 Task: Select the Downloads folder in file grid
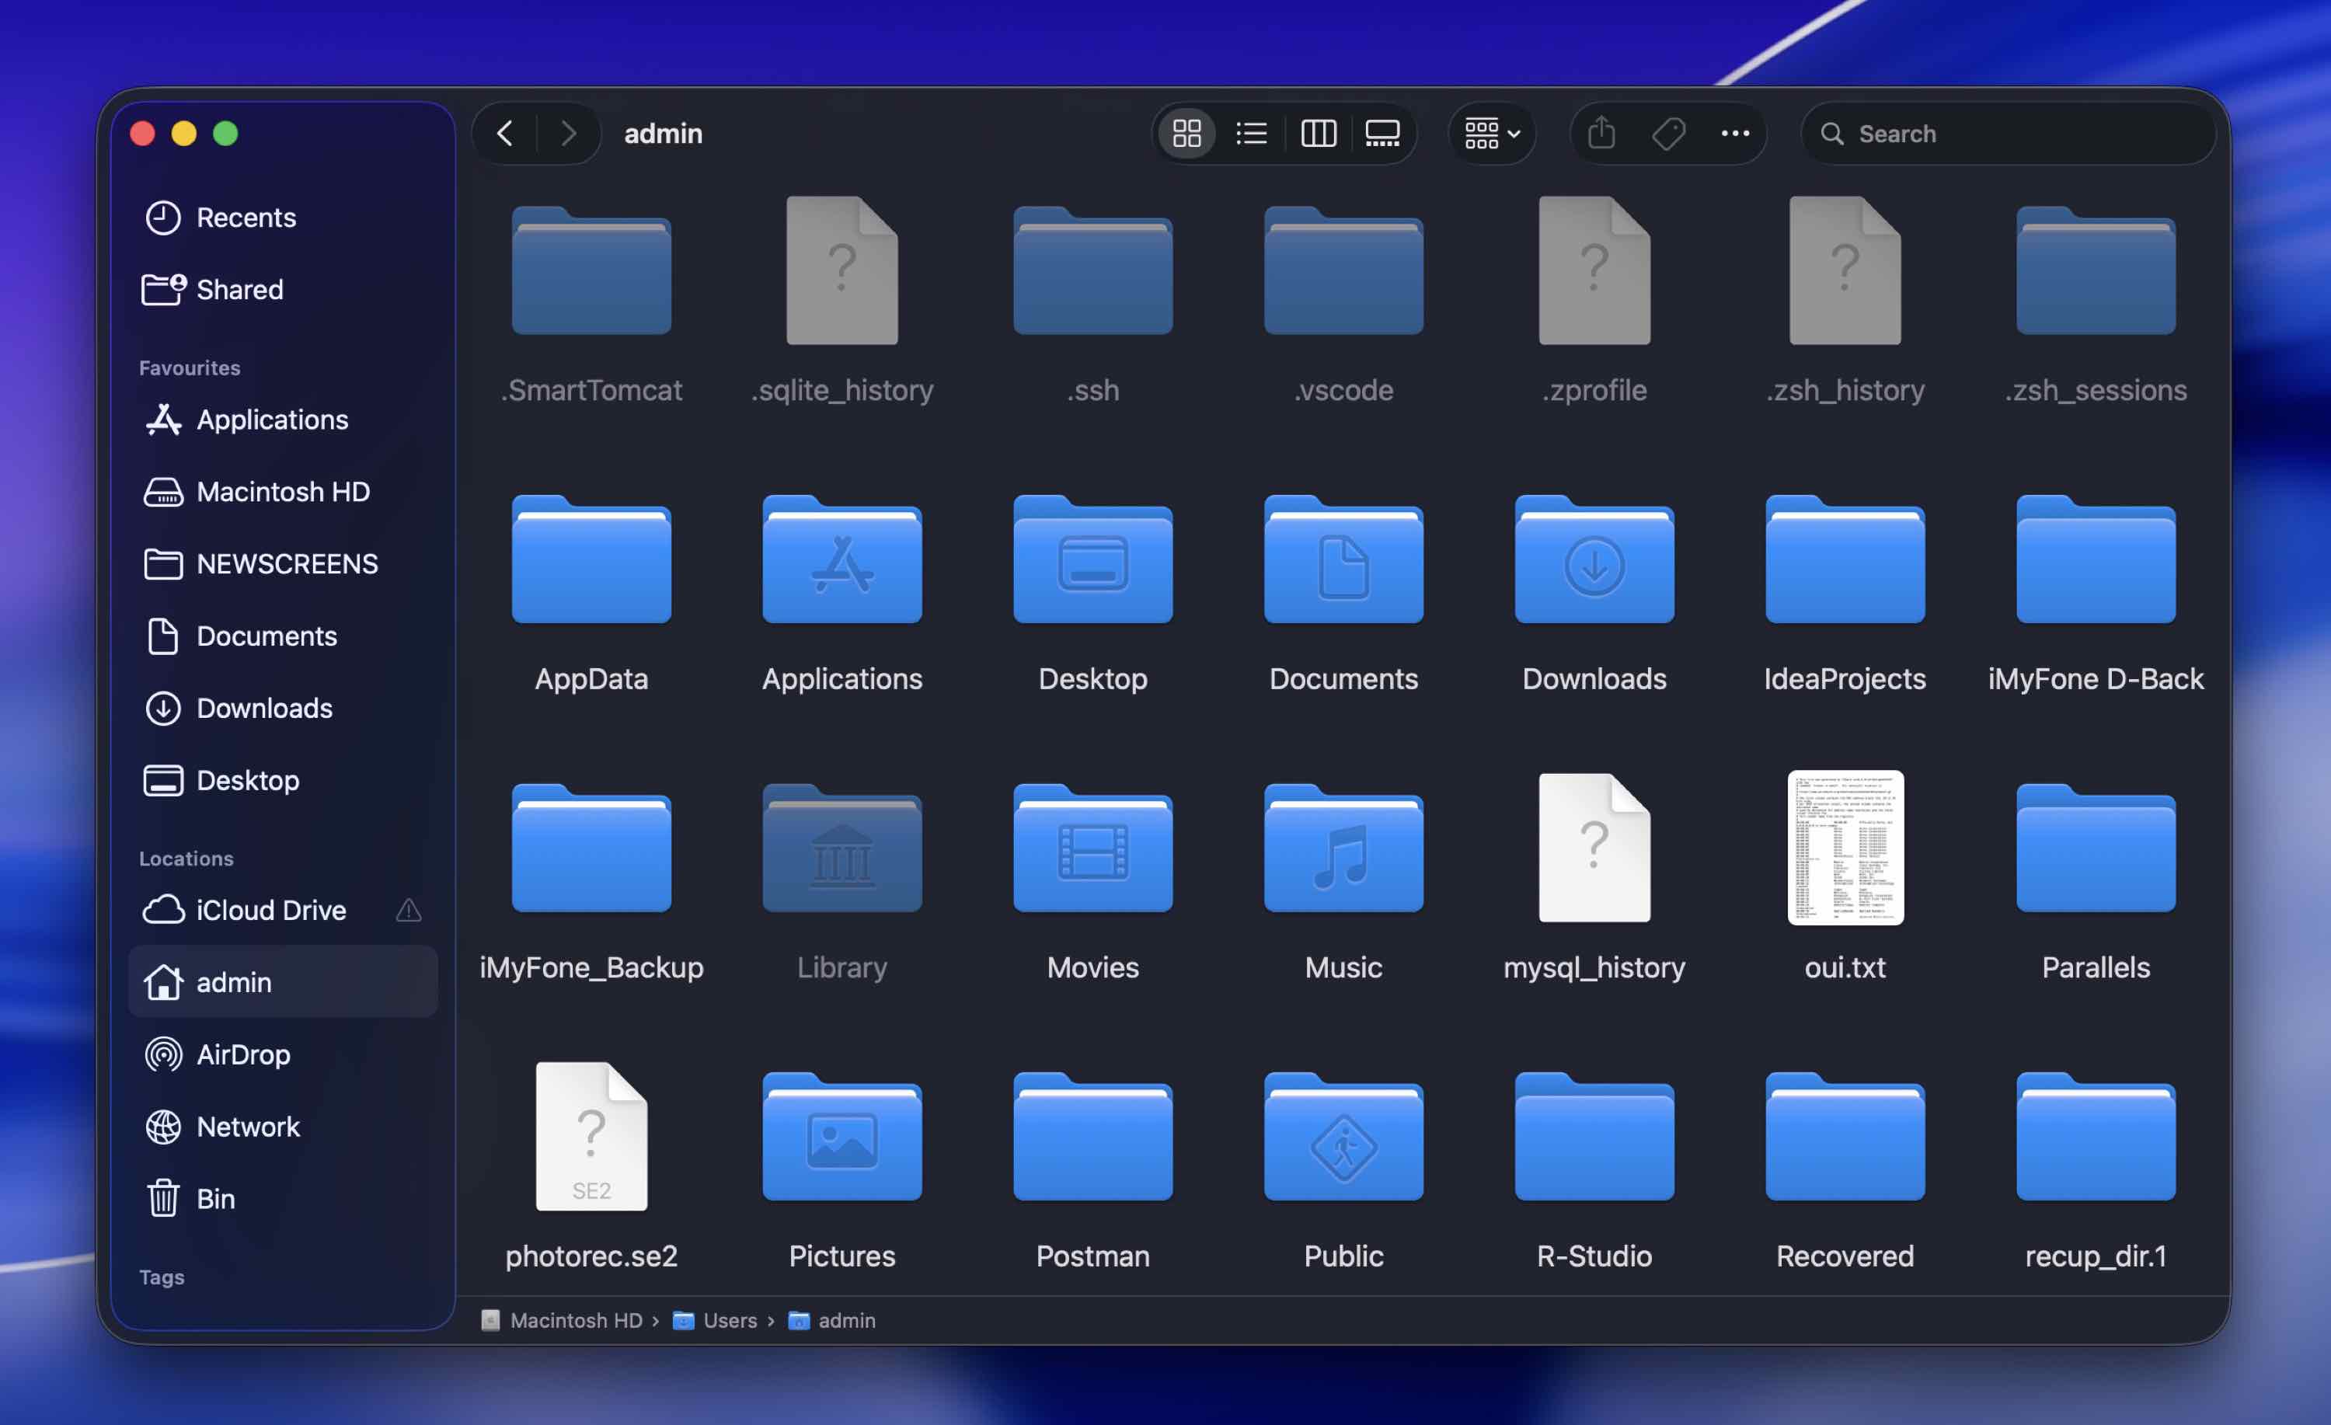(x=1594, y=560)
